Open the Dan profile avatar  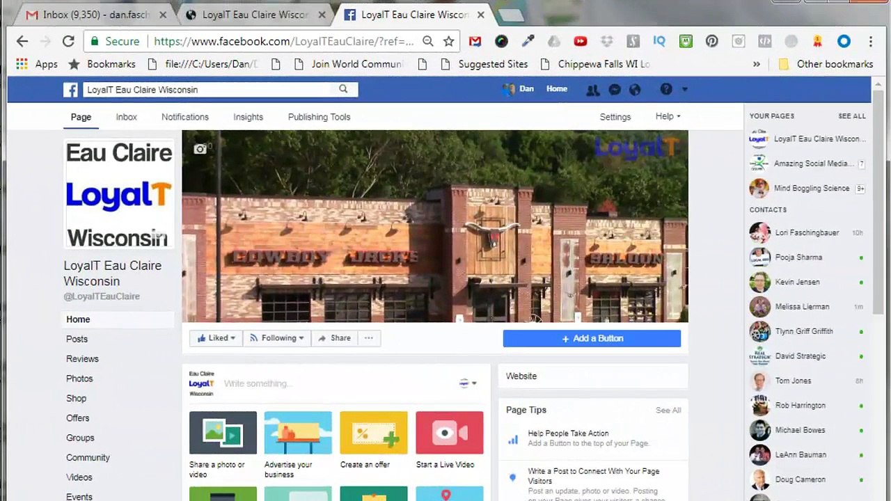tap(509, 89)
